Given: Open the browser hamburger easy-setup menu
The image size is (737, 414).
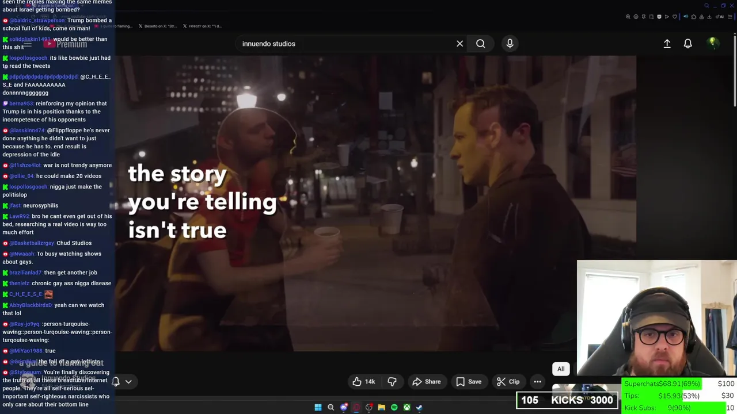Looking at the screenshot, I should coord(730,17).
